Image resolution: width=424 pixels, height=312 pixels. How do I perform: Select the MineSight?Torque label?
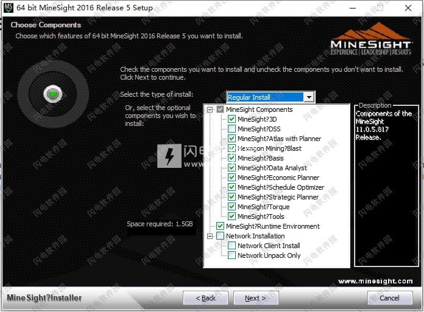(264, 206)
